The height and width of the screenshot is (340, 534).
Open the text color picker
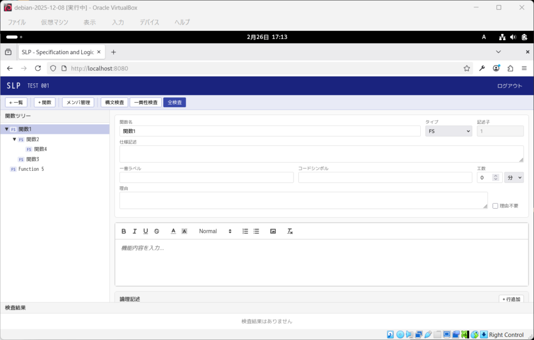[173, 231]
